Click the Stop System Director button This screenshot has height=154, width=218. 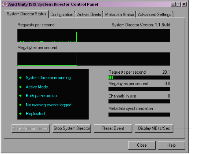click(x=72, y=128)
